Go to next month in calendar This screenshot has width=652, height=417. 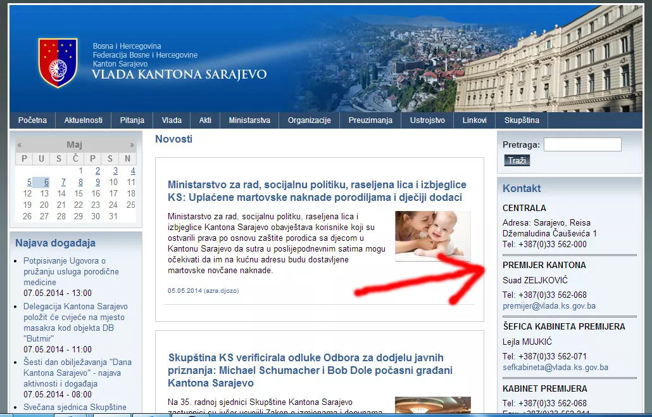tap(132, 145)
